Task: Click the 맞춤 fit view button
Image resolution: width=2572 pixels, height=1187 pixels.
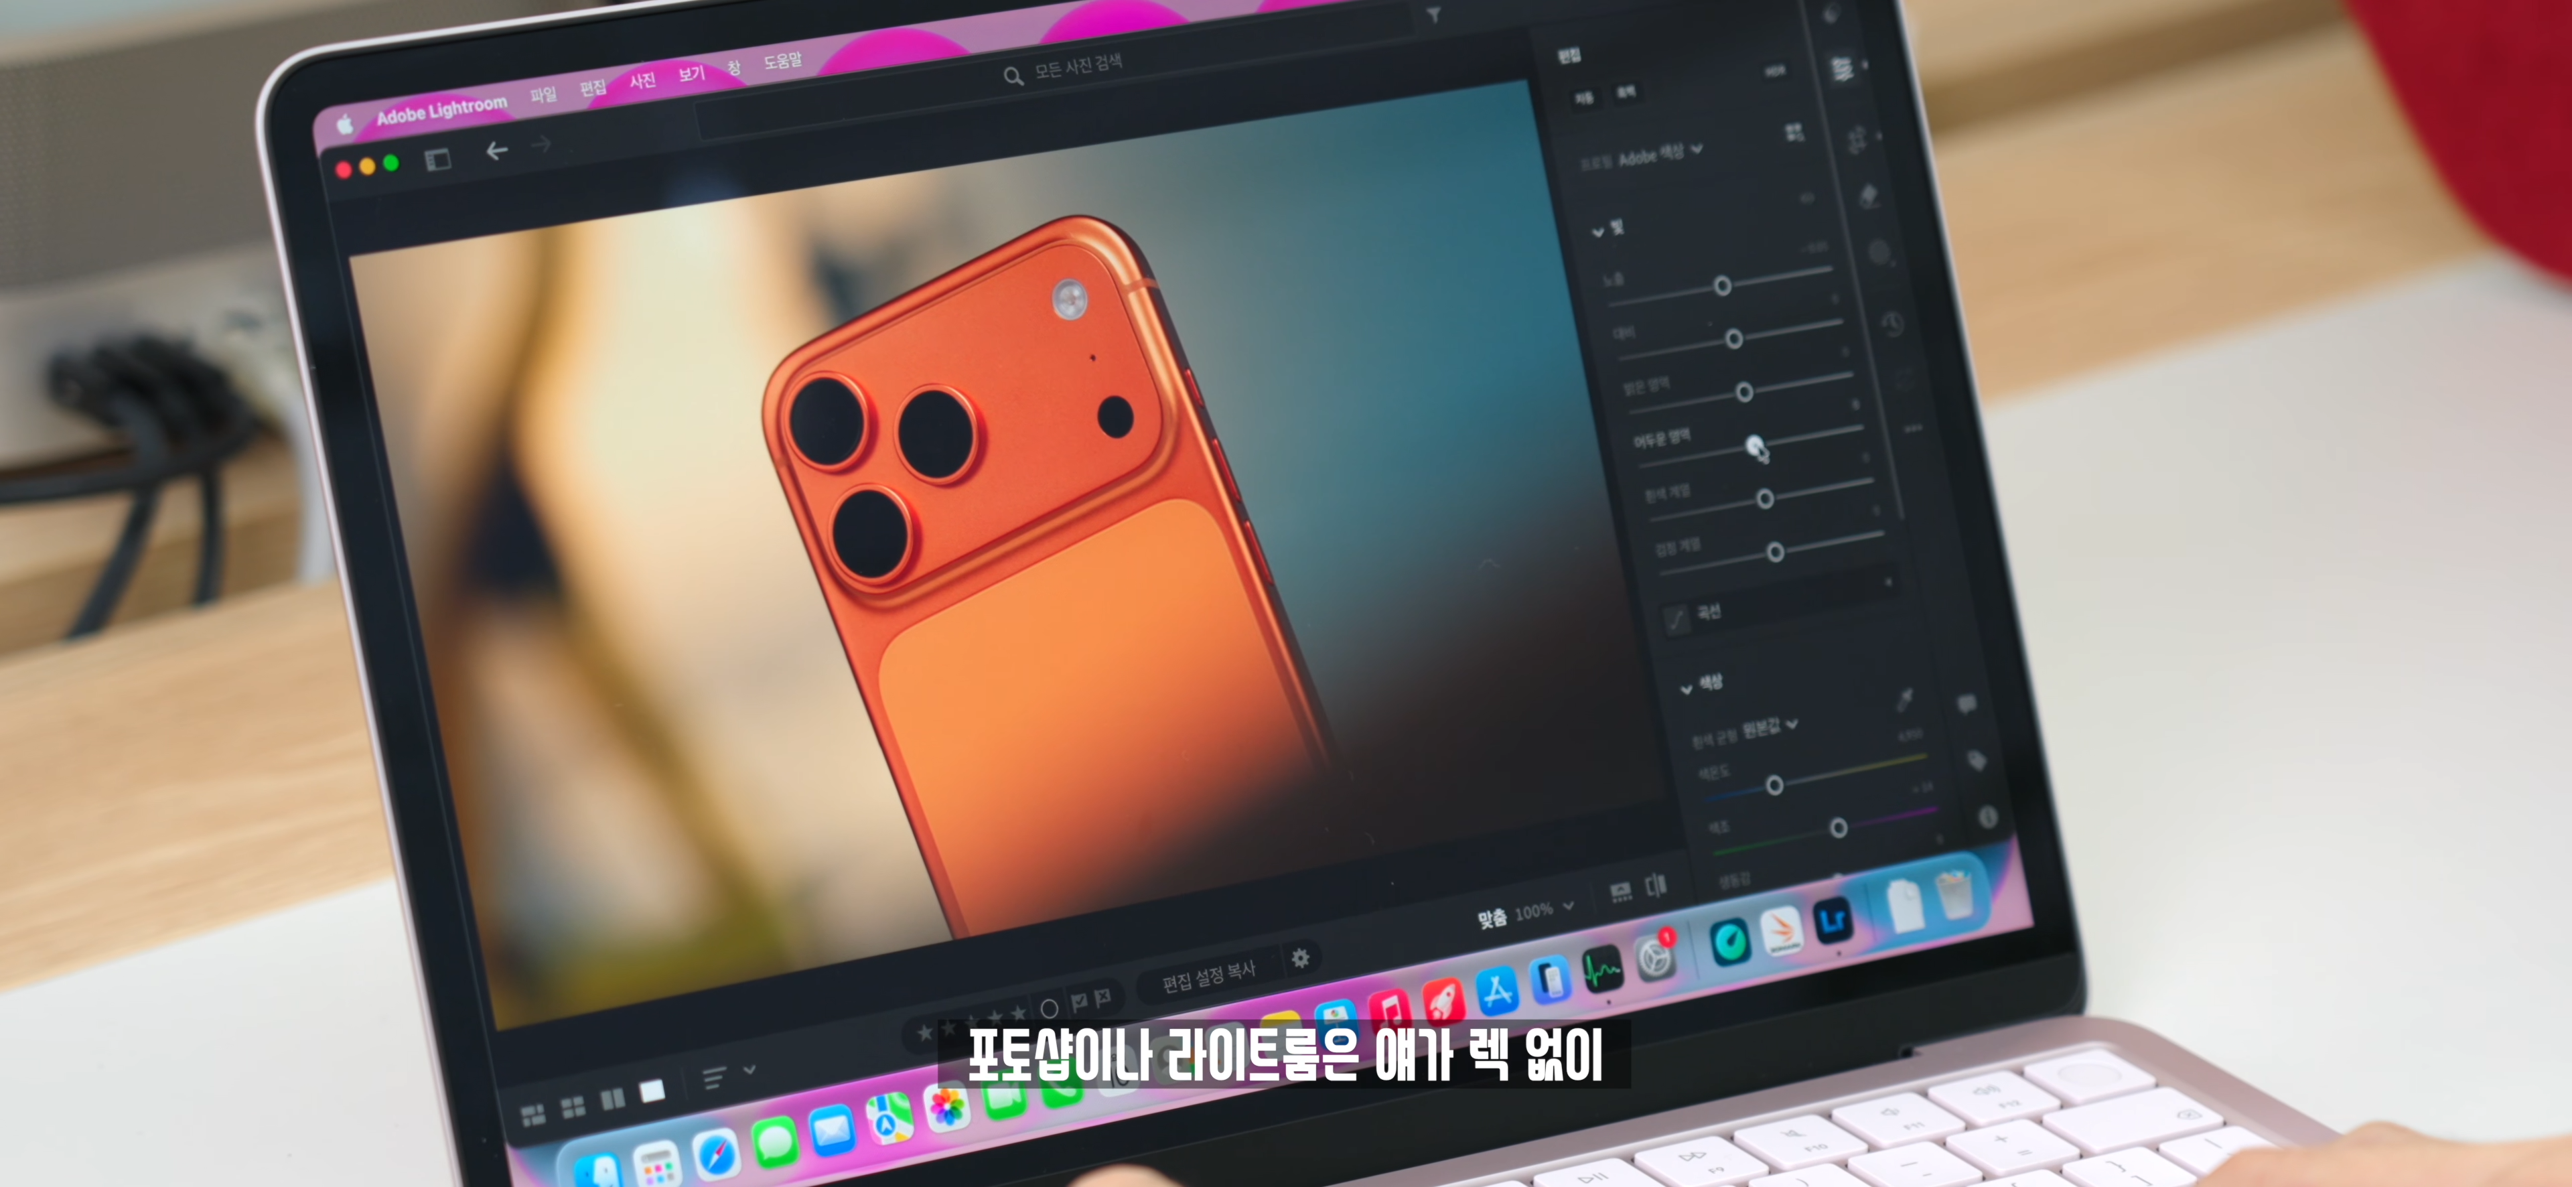Action: 1492,918
